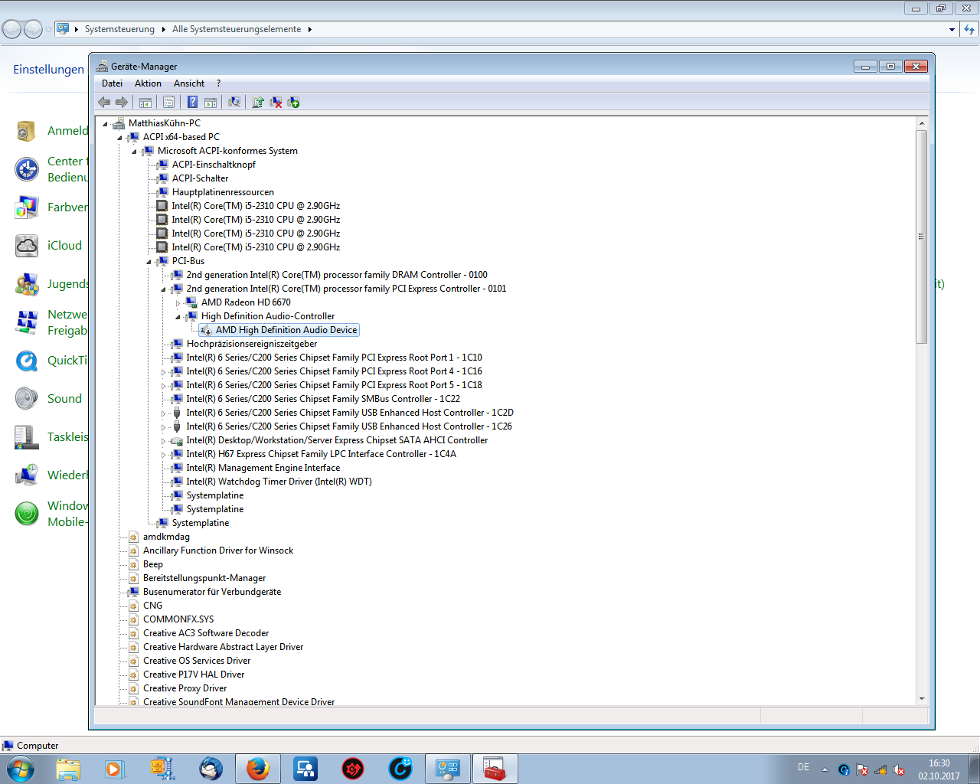This screenshot has width=980, height=784.
Task: Select Creative Hardware Abstract Layer Driver
Action: coord(223,647)
